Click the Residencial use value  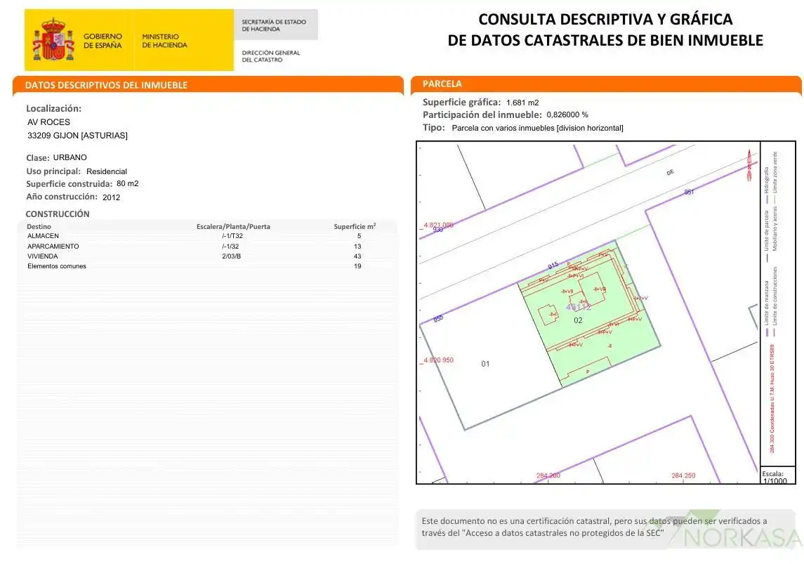[x=107, y=171]
